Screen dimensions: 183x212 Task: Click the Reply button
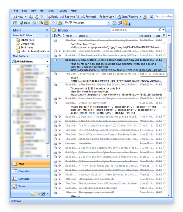(x=53, y=17)
